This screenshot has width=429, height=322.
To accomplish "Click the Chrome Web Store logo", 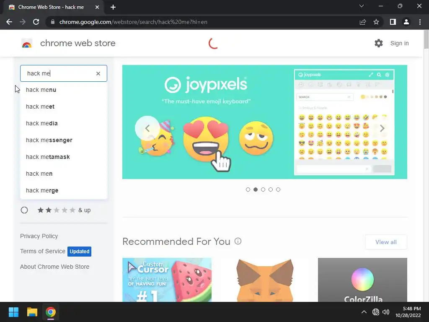I will 27,43.
